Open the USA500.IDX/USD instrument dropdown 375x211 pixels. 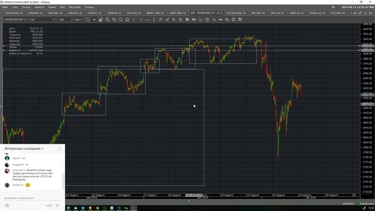15,19
